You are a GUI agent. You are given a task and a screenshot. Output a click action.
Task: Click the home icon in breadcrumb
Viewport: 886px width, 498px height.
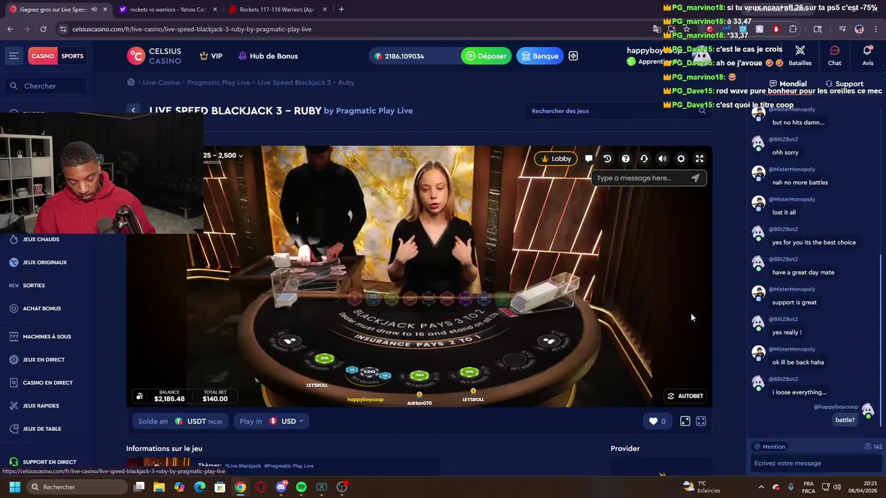click(x=131, y=82)
